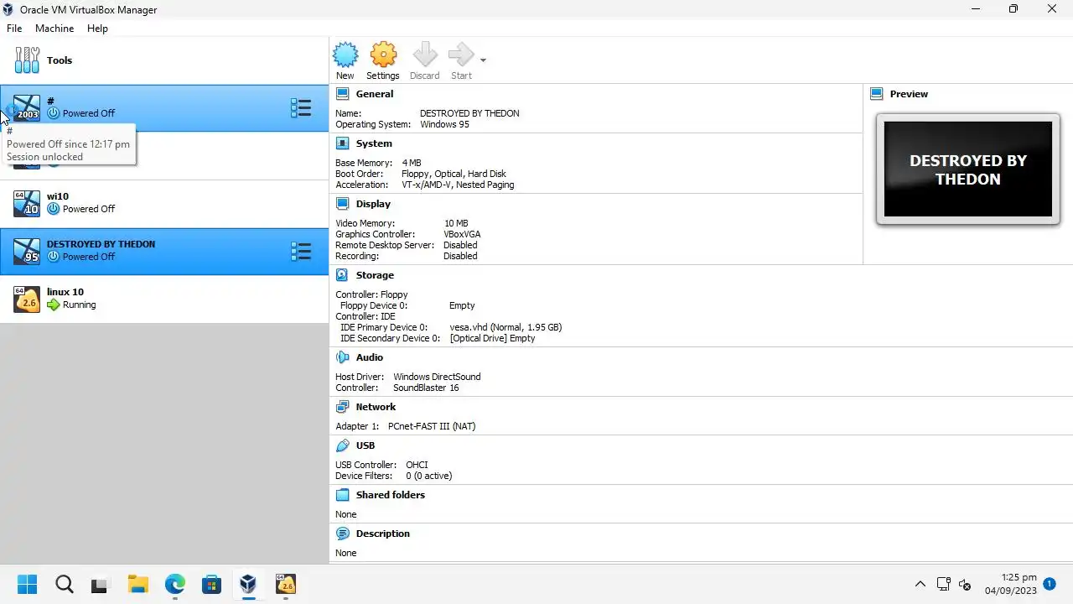Click the "0 (0 active)" device filters value
The image size is (1073, 604).
428,476
